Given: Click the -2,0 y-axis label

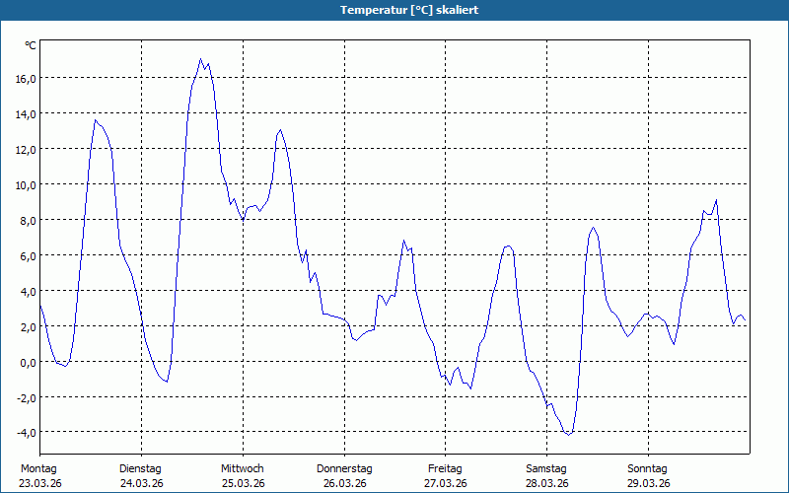Looking at the screenshot, I should 27,398.
